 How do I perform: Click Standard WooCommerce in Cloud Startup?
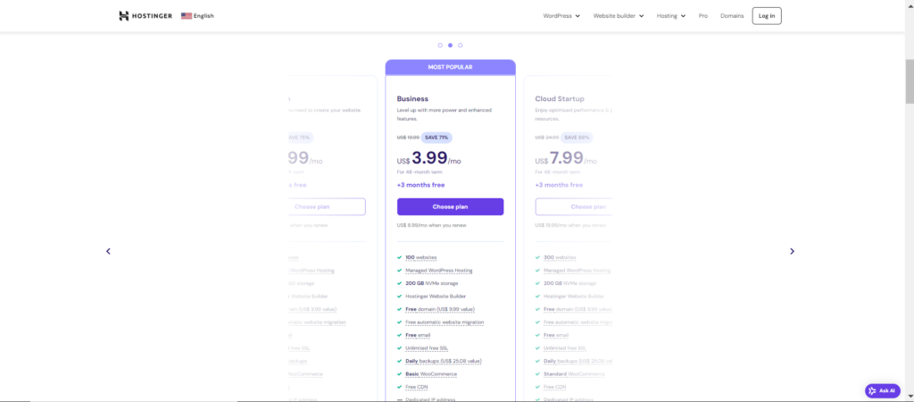(574, 374)
